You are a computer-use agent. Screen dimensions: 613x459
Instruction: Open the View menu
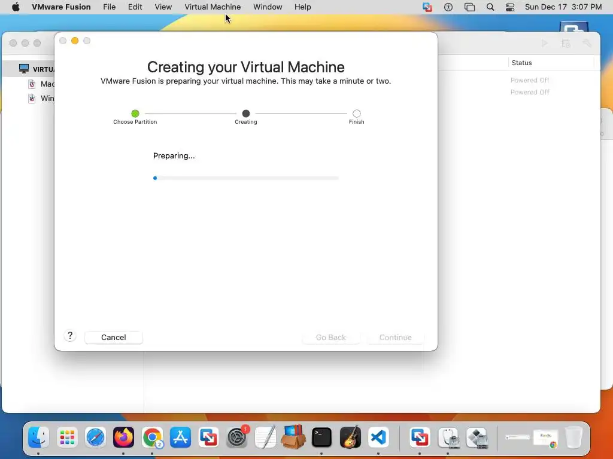(163, 7)
